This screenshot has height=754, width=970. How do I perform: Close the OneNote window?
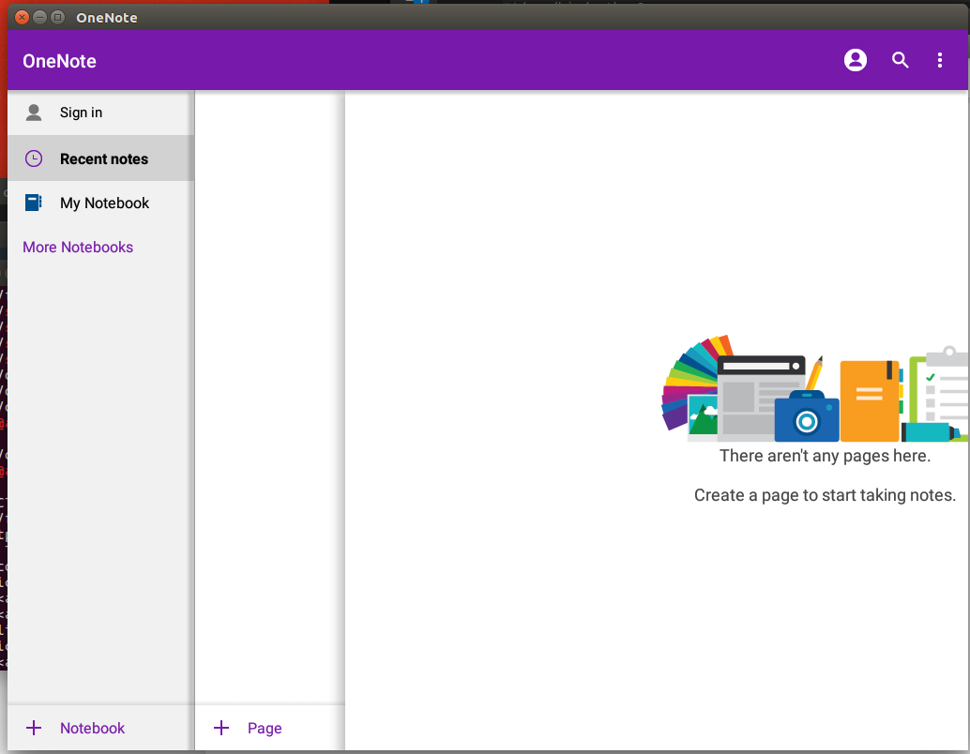pos(22,17)
